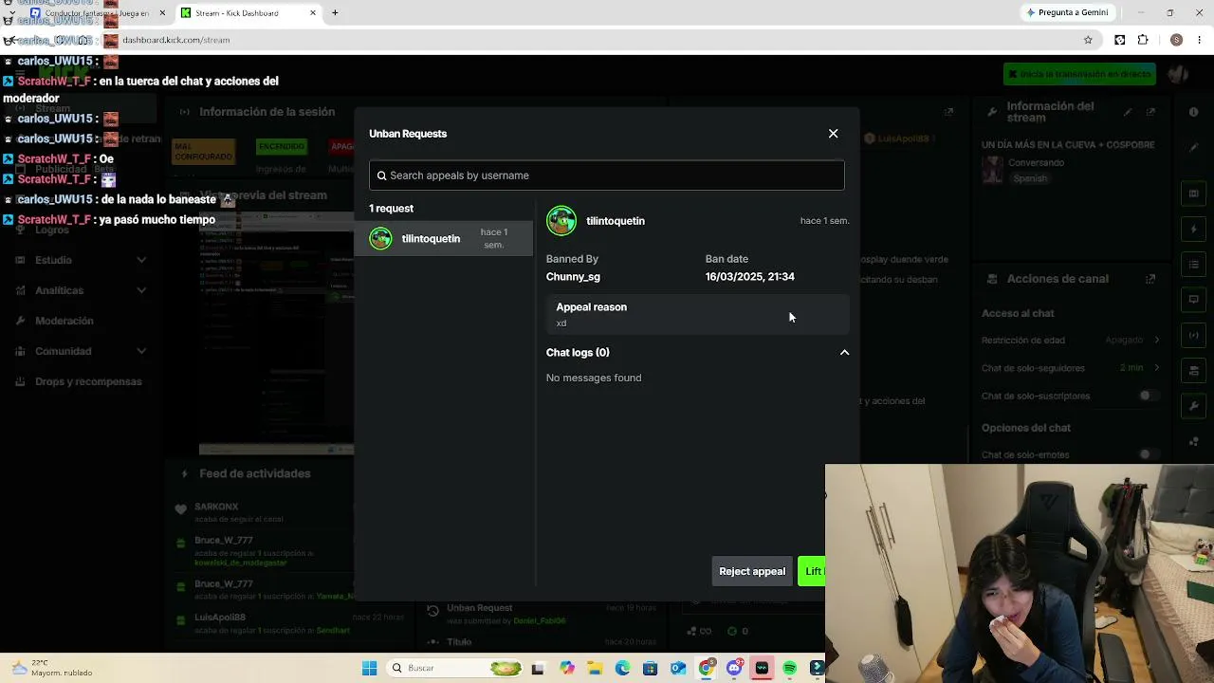1214x683 pixels.
Task: Expand the Comunidad submenu chevron
Action: click(x=141, y=351)
